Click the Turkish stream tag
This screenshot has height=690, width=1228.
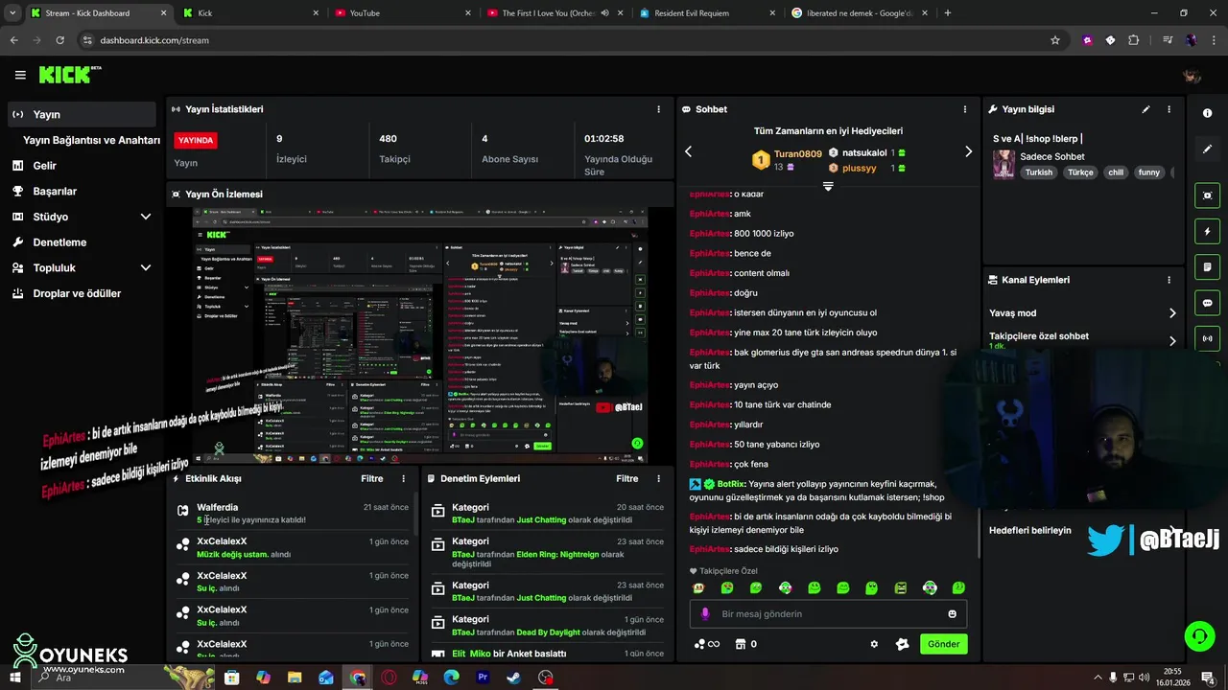pos(1038,172)
